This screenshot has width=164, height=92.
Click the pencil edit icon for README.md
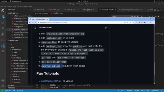coord(106,28)
